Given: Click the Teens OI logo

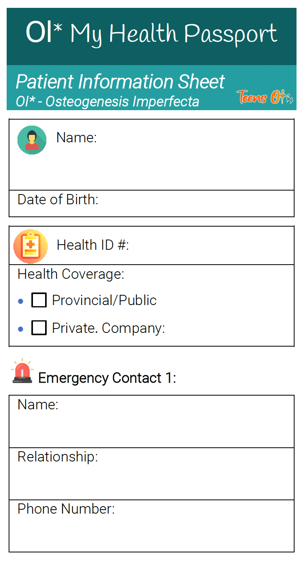Looking at the screenshot, I should coord(265,97).
